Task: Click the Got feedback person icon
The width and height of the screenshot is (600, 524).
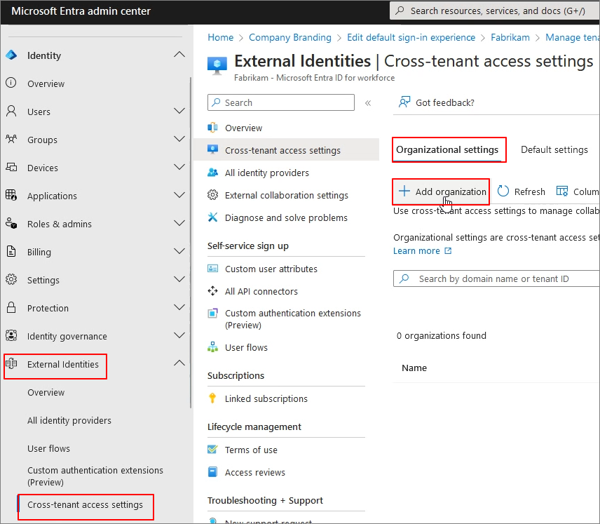Action: tap(404, 102)
